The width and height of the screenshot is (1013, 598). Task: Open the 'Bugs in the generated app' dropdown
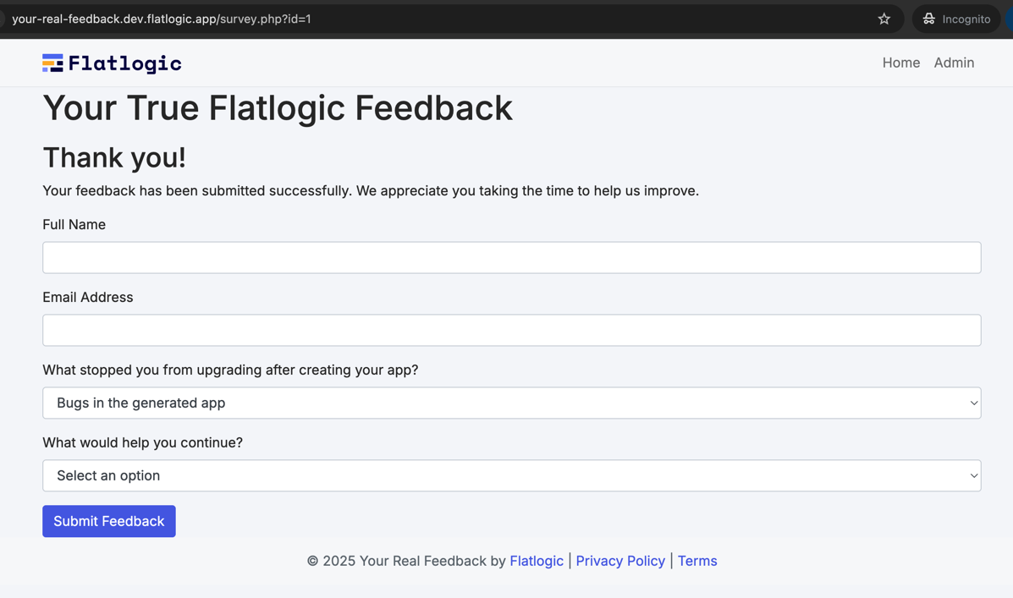pos(511,403)
